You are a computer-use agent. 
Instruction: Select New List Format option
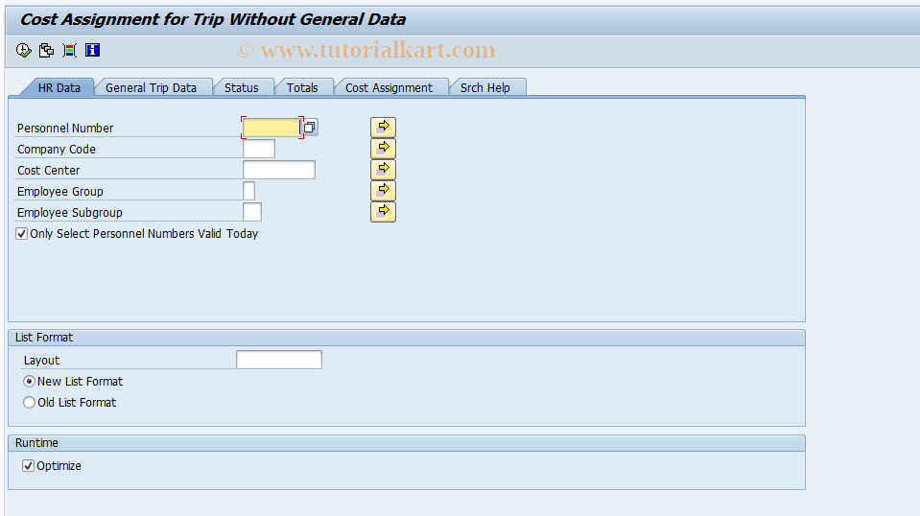coord(29,382)
